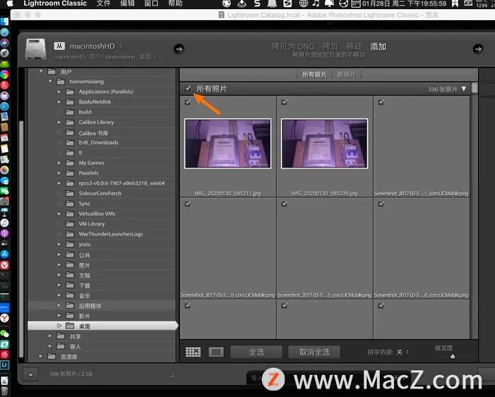Select the Calibre 书库 folder
Screen dimensions: 495x397
coord(93,133)
